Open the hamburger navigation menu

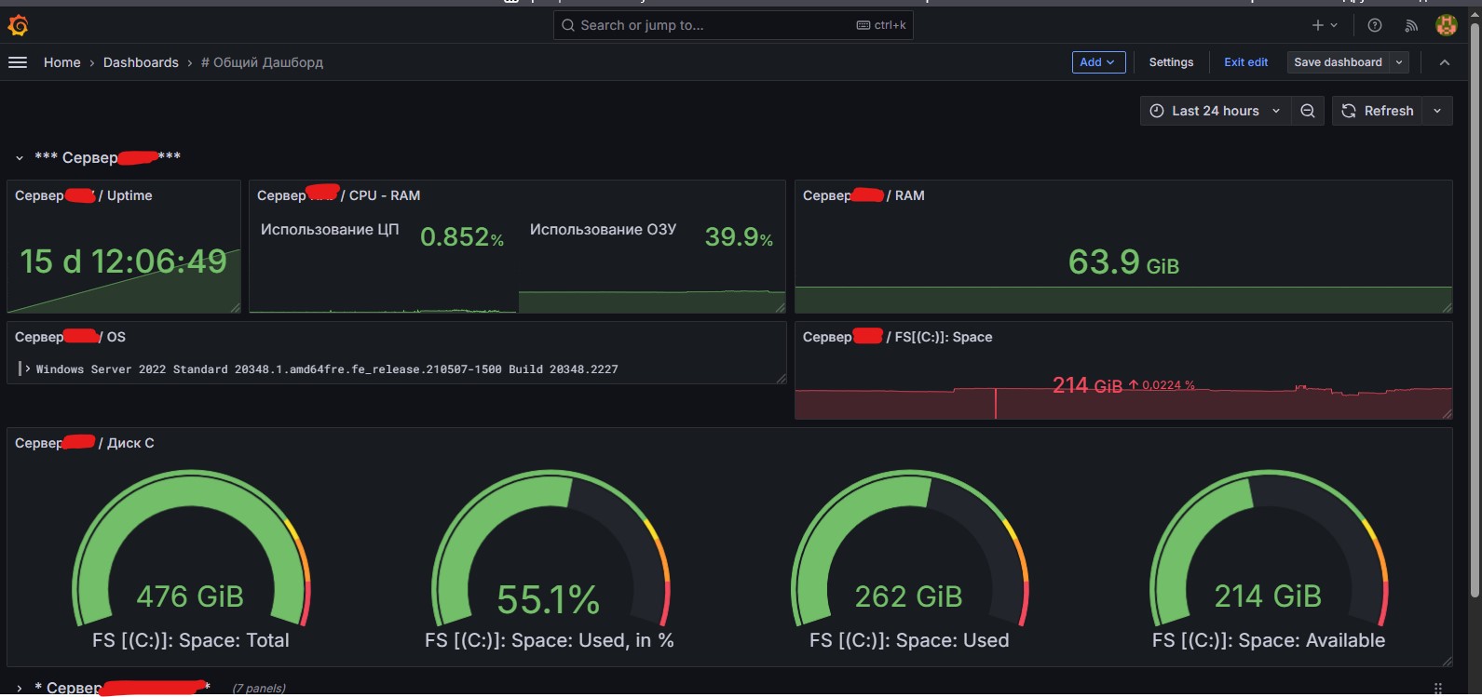tap(17, 62)
